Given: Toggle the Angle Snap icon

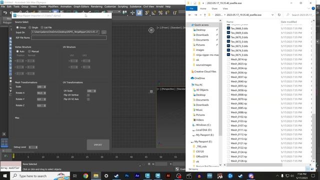Looking at the screenshot, I should (153, 13).
